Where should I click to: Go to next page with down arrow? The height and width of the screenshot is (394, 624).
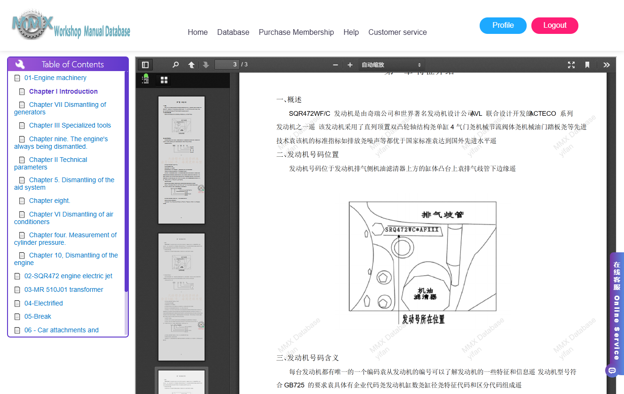(x=205, y=65)
